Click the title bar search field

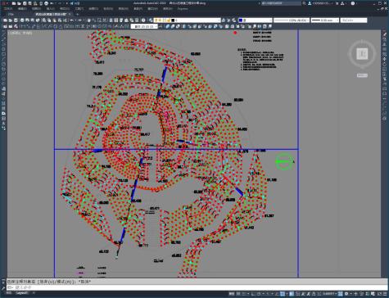coord(281,3)
